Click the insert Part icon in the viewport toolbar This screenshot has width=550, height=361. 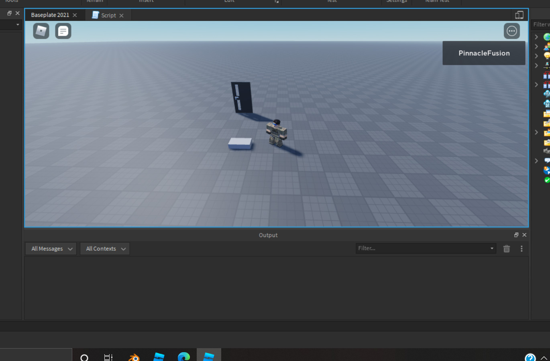(40, 31)
